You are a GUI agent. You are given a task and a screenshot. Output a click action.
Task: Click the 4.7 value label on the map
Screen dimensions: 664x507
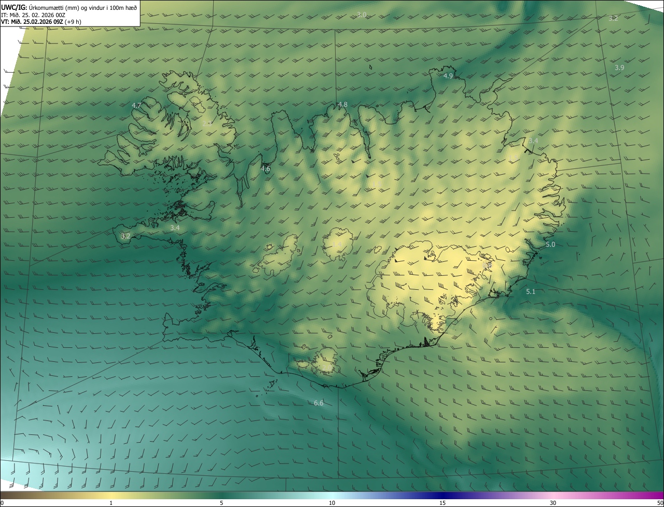tap(136, 105)
